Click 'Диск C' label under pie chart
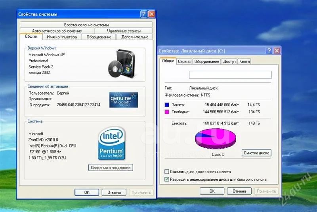Screen dimensions: 317x212 218,155
